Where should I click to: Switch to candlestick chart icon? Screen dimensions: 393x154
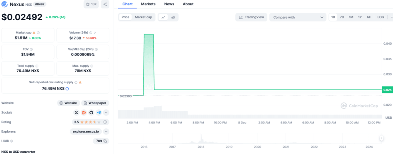(173, 17)
